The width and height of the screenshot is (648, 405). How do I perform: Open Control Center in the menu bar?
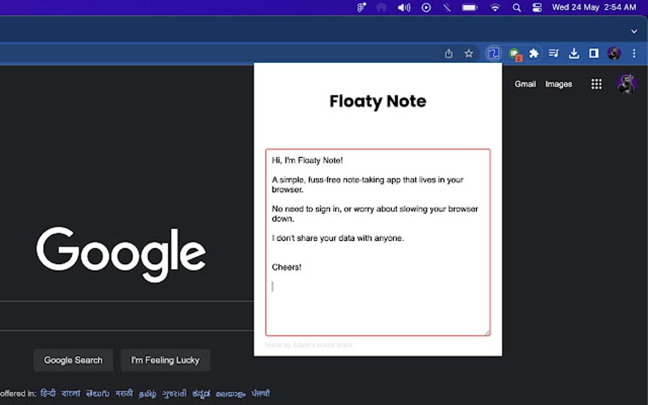(x=537, y=8)
